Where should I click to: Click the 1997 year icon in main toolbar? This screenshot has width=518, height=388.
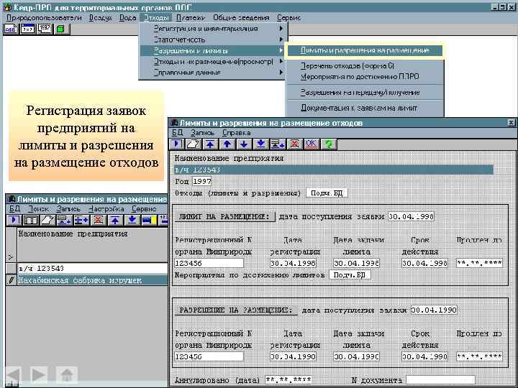pos(45,29)
